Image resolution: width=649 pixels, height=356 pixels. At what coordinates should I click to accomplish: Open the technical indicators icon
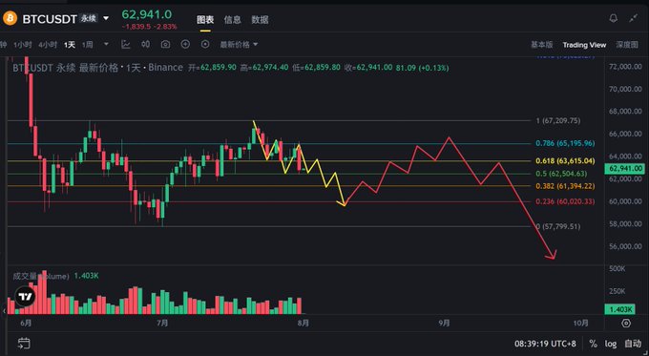tap(126, 44)
